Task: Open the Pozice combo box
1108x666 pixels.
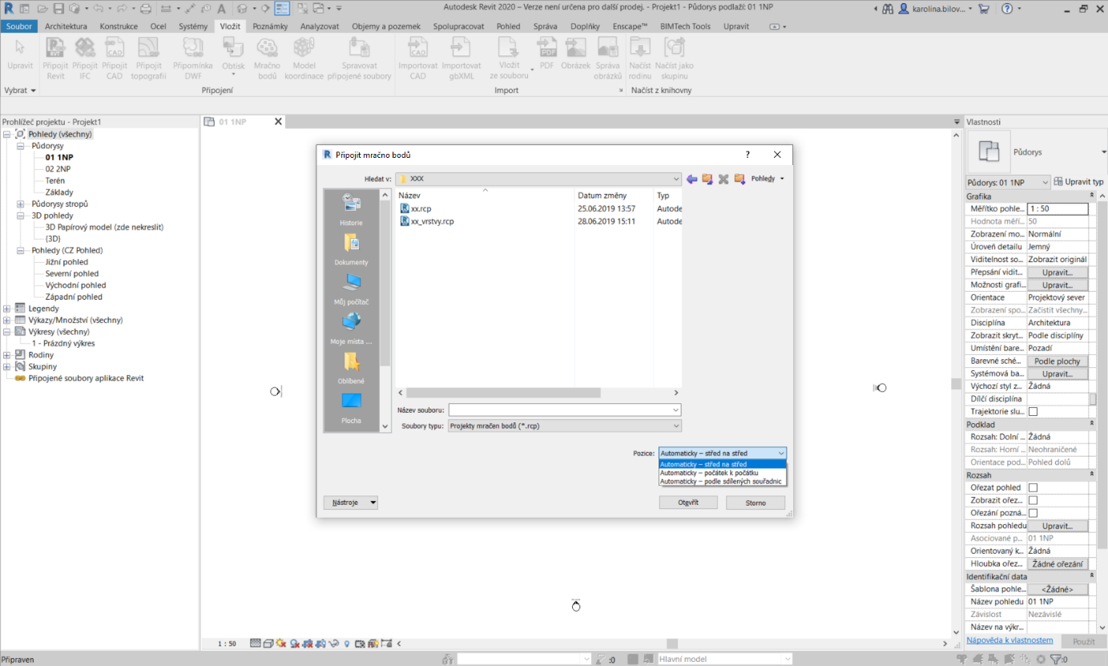Action: [x=722, y=454]
